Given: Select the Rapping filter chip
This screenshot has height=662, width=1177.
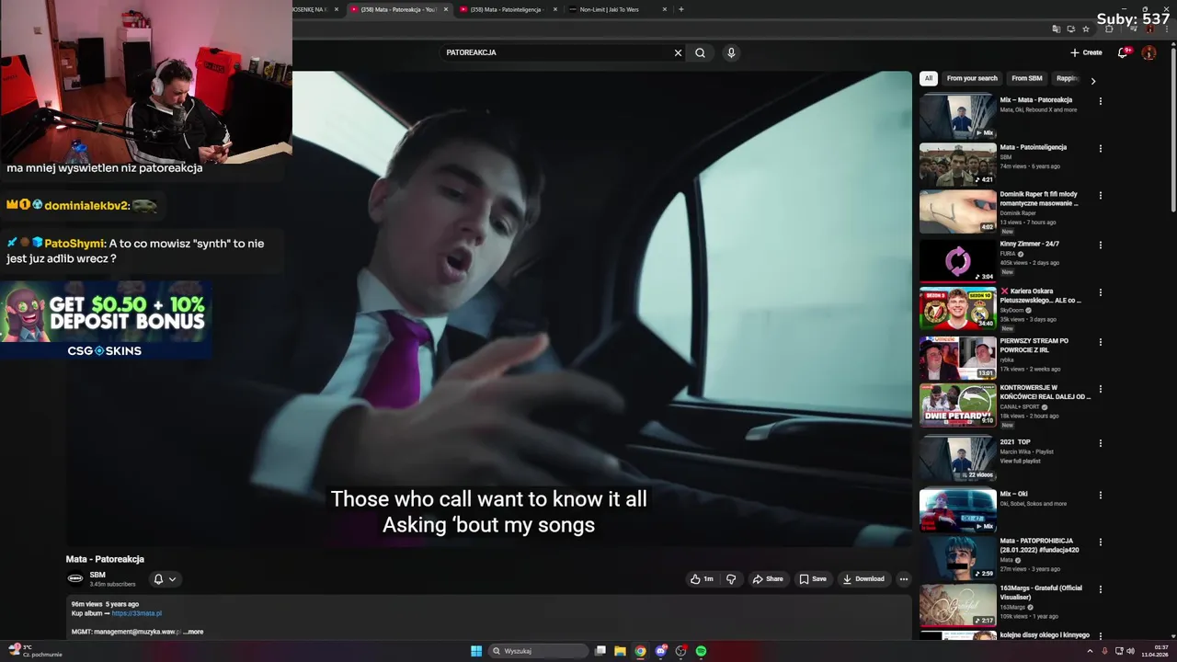Looking at the screenshot, I should point(1067,78).
